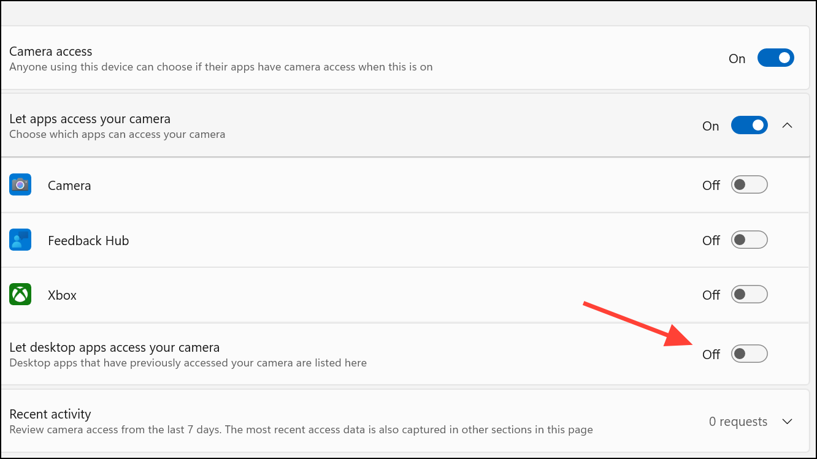
Task: Expand the Recent activity chevron
Action: click(788, 422)
